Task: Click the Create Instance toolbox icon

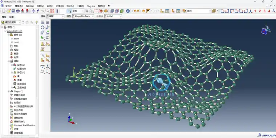Action: pos(42,22)
